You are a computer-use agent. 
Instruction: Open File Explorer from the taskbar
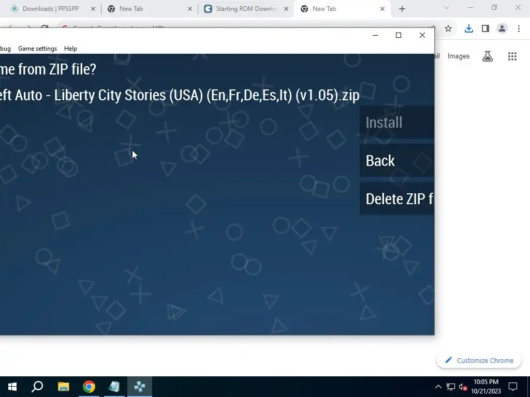63,387
